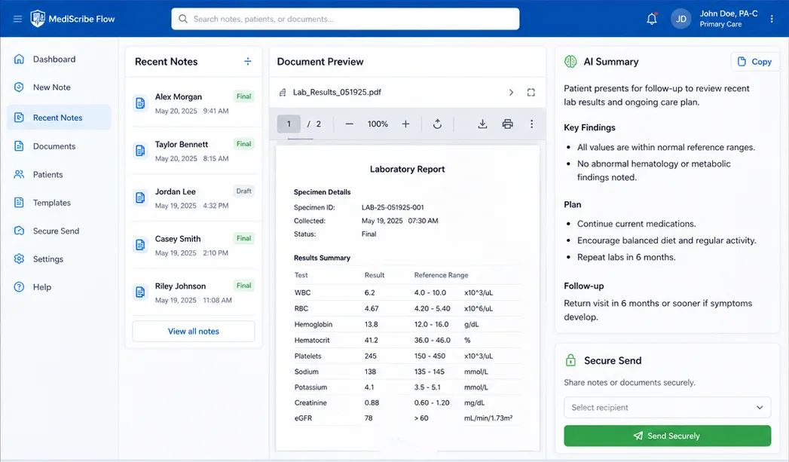The image size is (789, 462).
Task: Click the AI Summary brain icon
Action: [570, 61]
